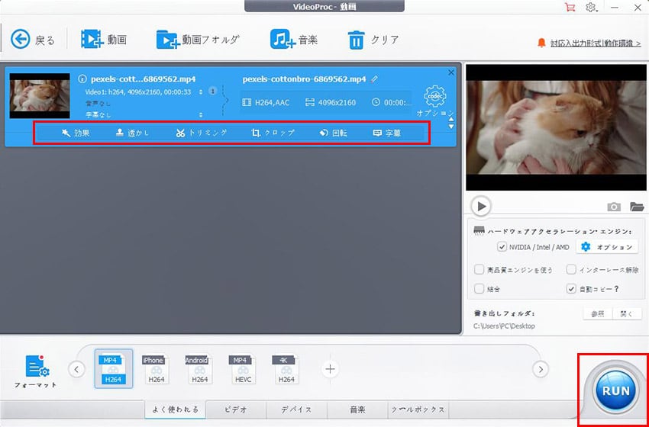Toggle NVIDIA / Intel / AMD checkbox
Viewport: 649px width, 427px height.
click(x=502, y=247)
